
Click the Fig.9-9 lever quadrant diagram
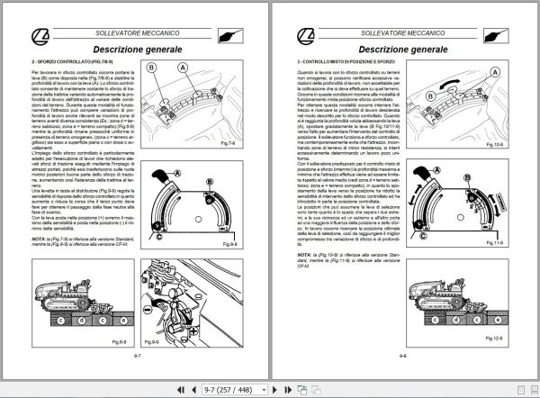[192, 204]
